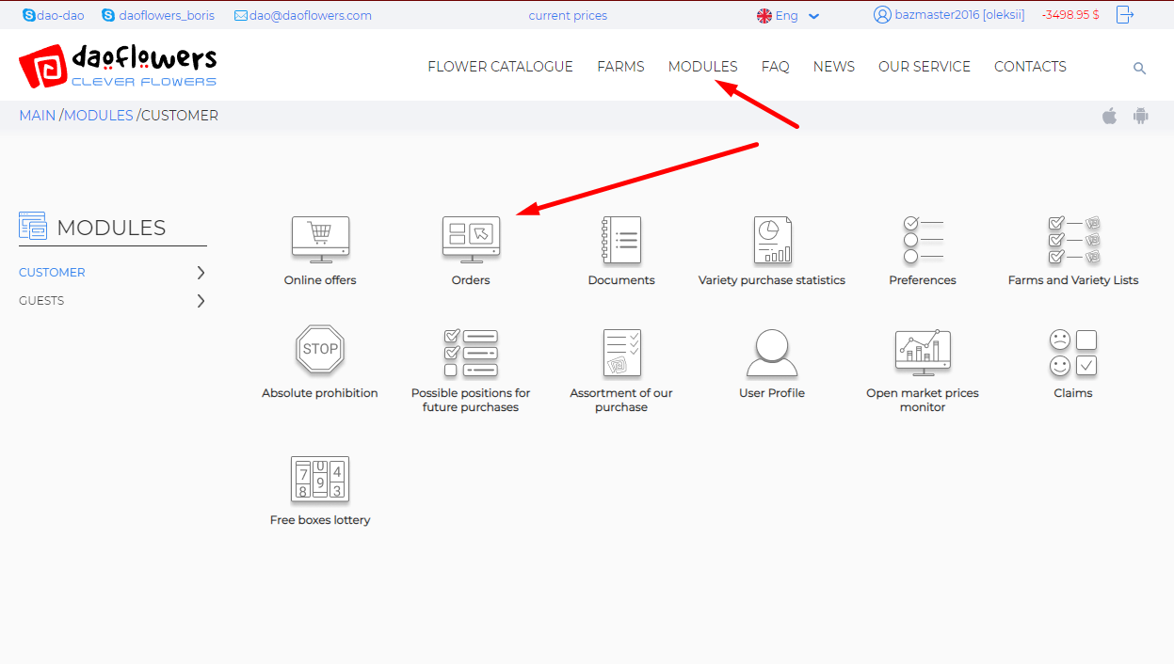The width and height of the screenshot is (1174, 664).
Task: Open Open market prices monitor icon
Action: coord(923,353)
